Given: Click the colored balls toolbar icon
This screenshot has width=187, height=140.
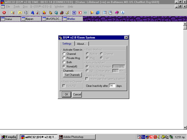Looking at the screenshot, I should click(x=44, y=12).
